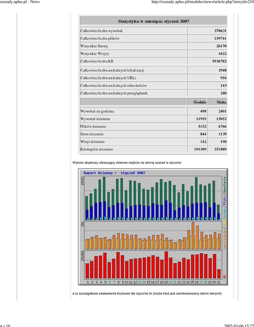
Task: Click the value 159741
Action: click(x=220, y=38)
